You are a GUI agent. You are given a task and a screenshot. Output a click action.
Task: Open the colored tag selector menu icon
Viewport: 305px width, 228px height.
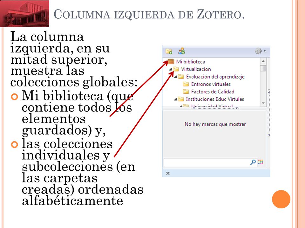[x=261, y=162]
